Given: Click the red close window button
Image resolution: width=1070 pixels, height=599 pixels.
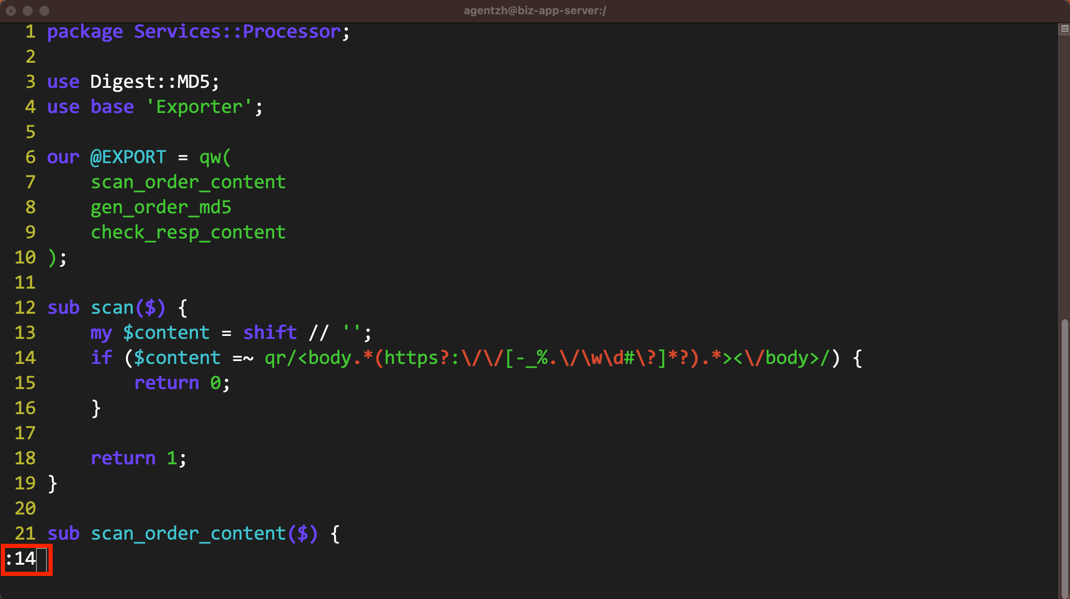Looking at the screenshot, I should 11,11.
